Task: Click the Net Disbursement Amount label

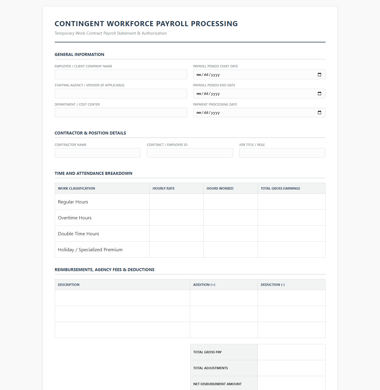Action: tap(218, 384)
